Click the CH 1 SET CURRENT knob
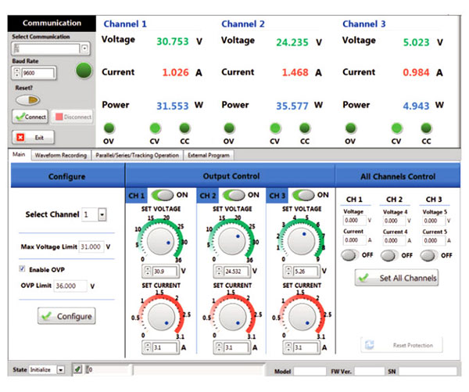 [x=161, y=317]
